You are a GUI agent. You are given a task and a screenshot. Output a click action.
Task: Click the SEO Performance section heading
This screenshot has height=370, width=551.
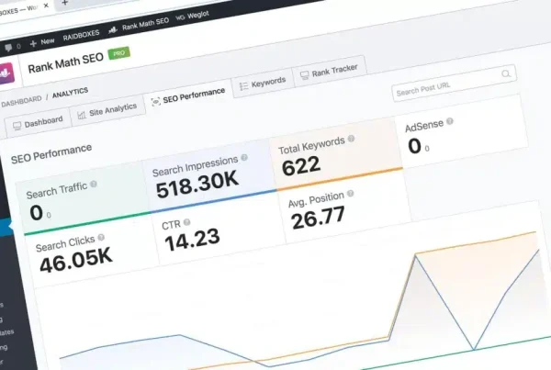(51, 153)
